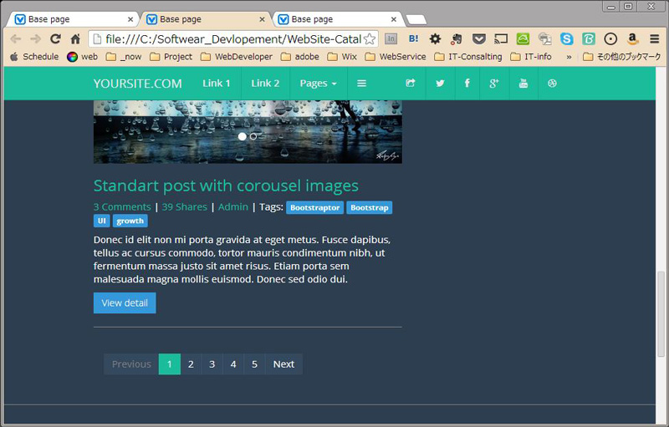
Task: Click the Bootstrap tag
Action: (370, 207)
